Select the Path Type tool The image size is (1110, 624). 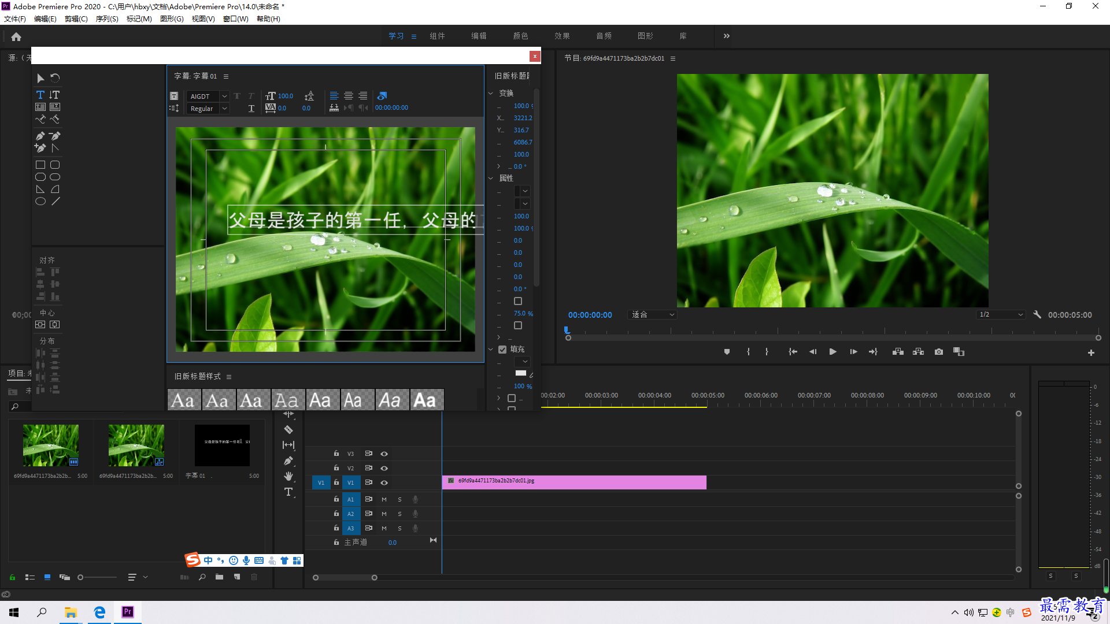[x=40, y=120]
